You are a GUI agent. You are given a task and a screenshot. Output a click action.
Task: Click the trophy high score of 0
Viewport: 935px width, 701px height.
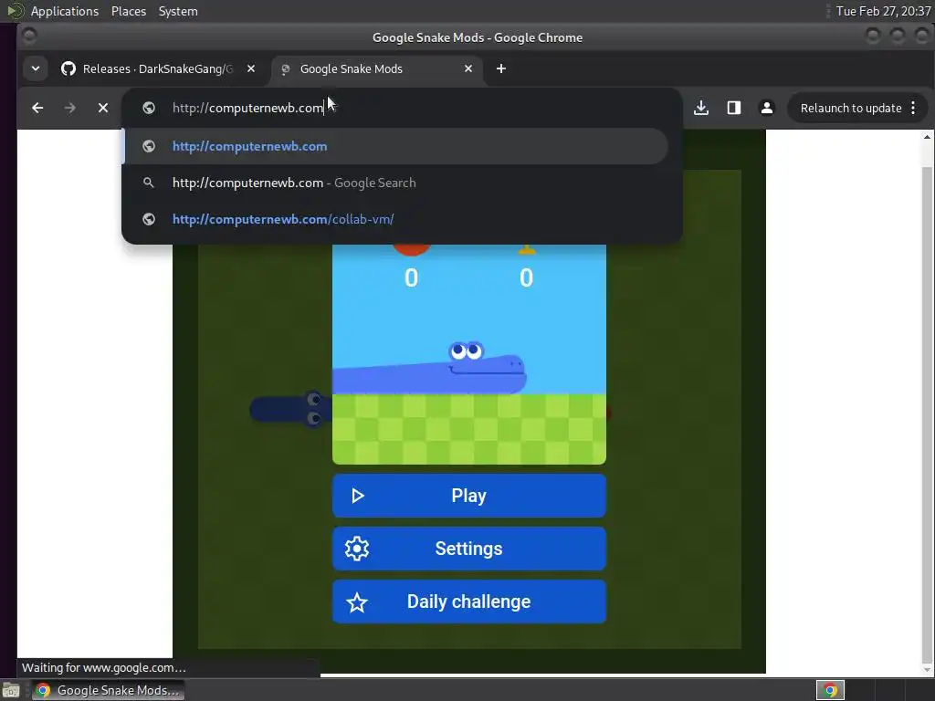(x=526, y=277)
